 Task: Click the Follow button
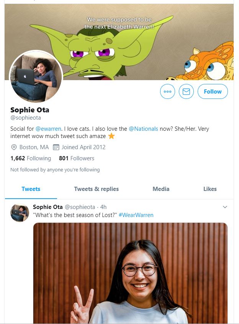[213, 92]
